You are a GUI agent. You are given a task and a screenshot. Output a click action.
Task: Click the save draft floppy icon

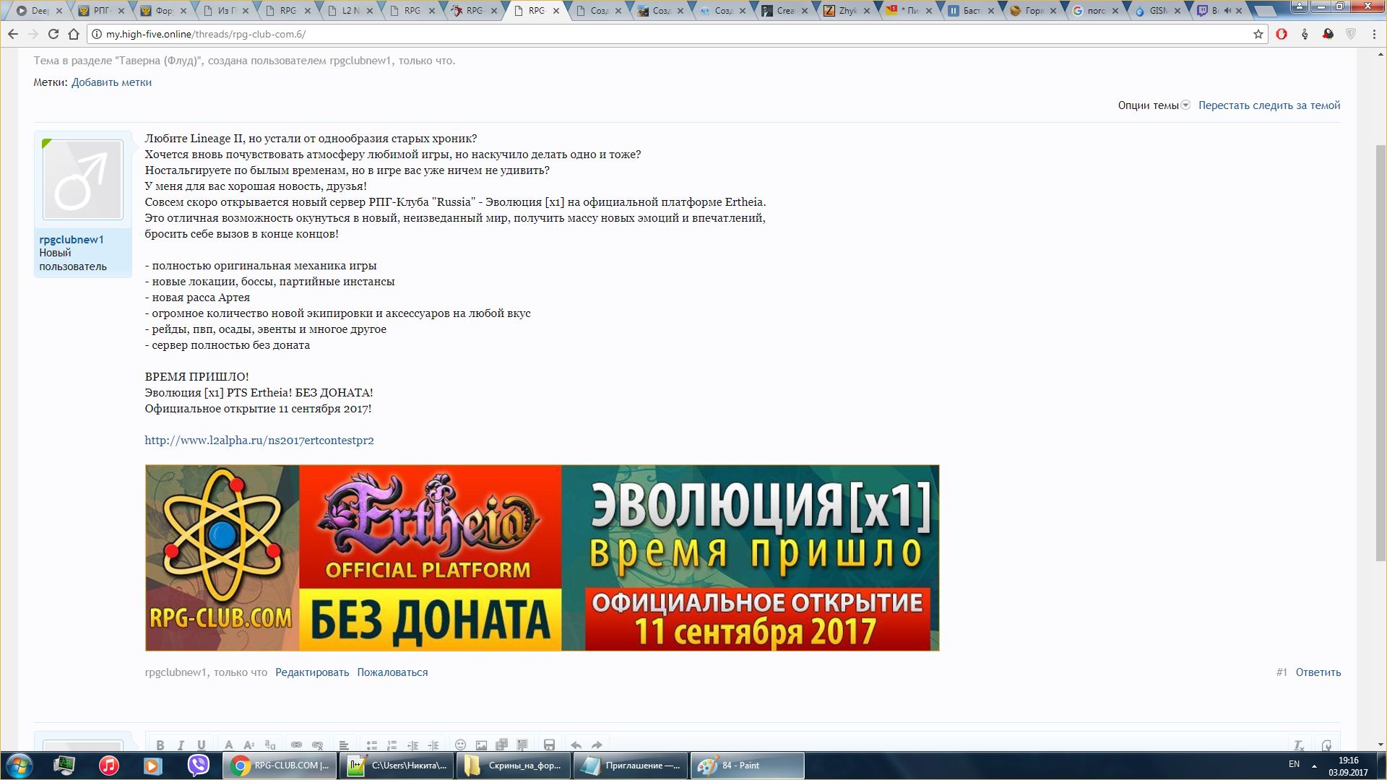pyautogui.click(x=549, y=745)
